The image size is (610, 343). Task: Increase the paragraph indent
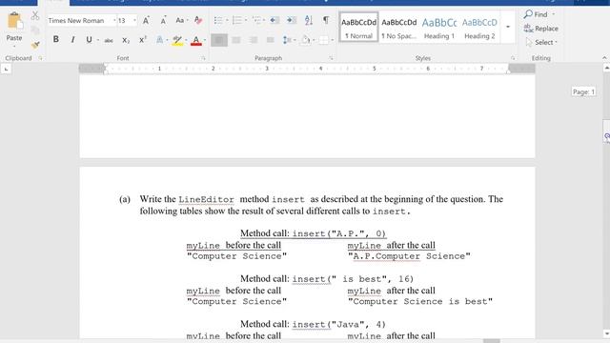click(292, 20)
